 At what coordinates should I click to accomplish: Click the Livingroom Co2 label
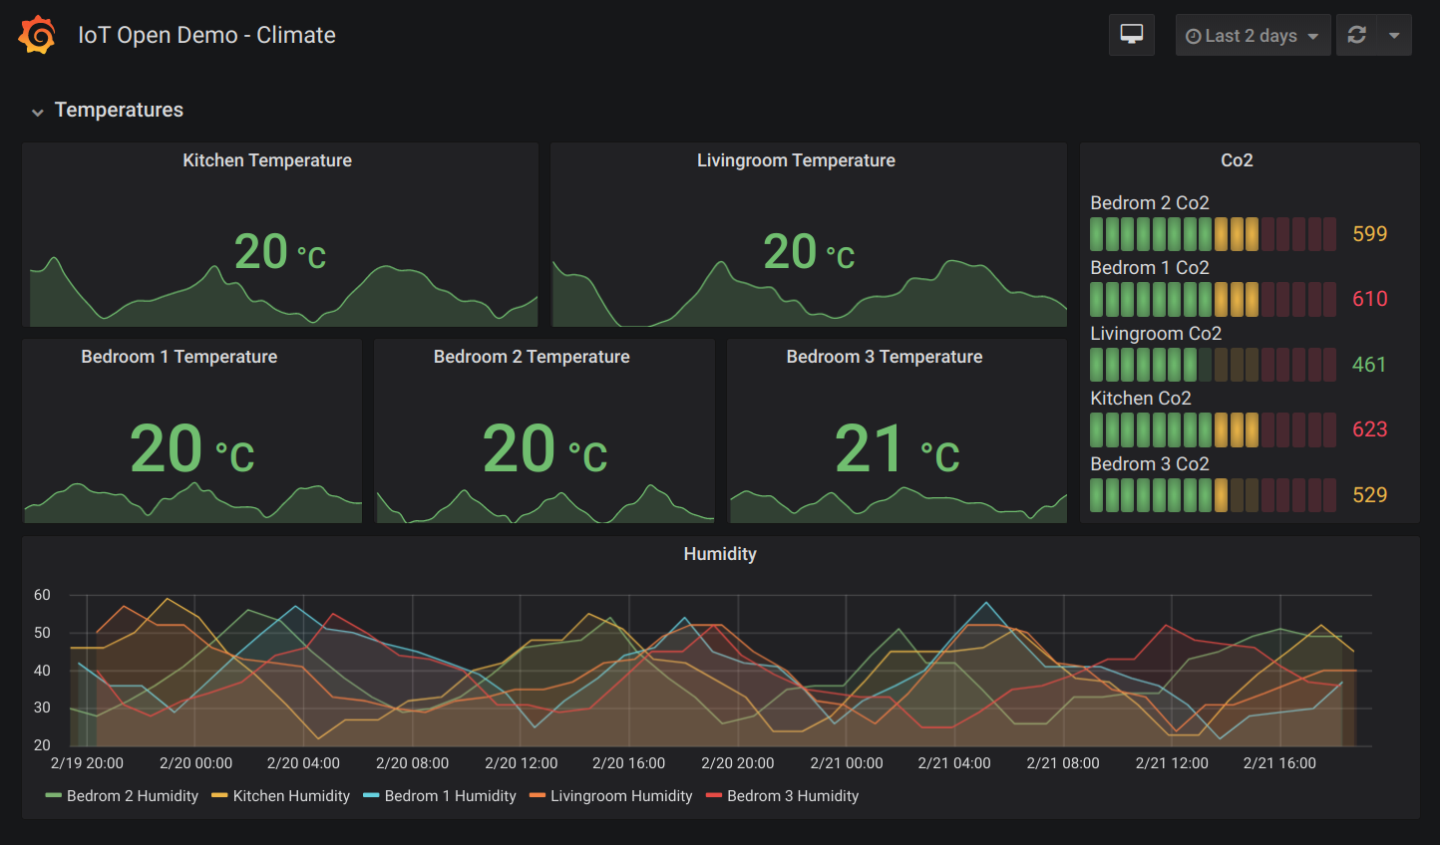1156,334
